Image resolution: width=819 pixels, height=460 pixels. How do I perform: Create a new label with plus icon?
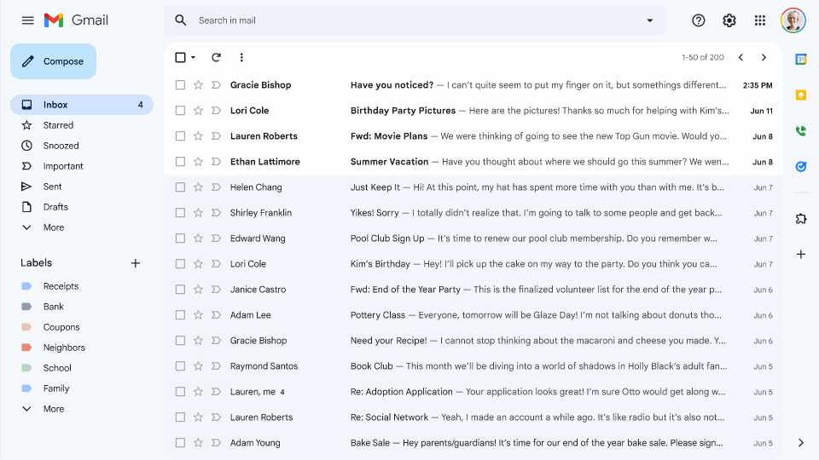(135, 263)
